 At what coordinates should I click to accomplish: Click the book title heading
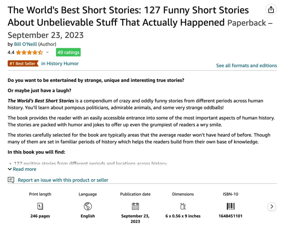[x=128, y=16]
